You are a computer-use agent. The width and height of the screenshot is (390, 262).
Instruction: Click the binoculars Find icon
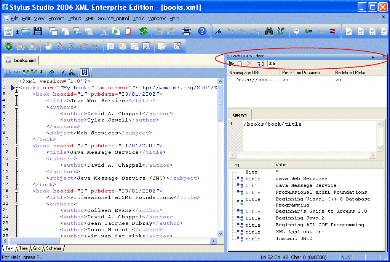coord(269,32)
